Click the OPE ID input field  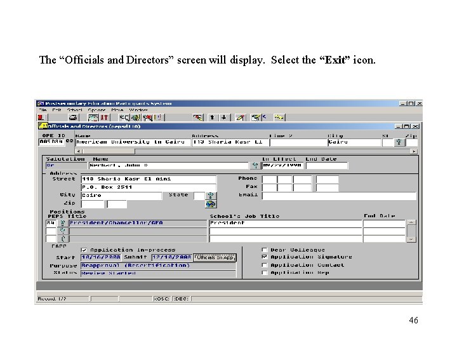51,142
